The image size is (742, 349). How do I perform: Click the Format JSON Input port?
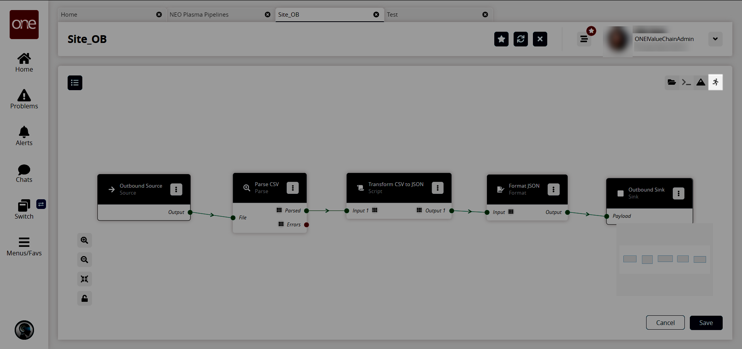[x=487, y=212]
